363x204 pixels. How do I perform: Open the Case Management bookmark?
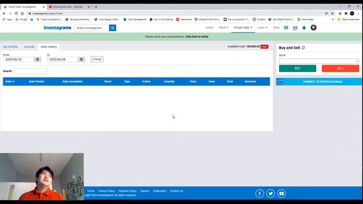point(135,19)
